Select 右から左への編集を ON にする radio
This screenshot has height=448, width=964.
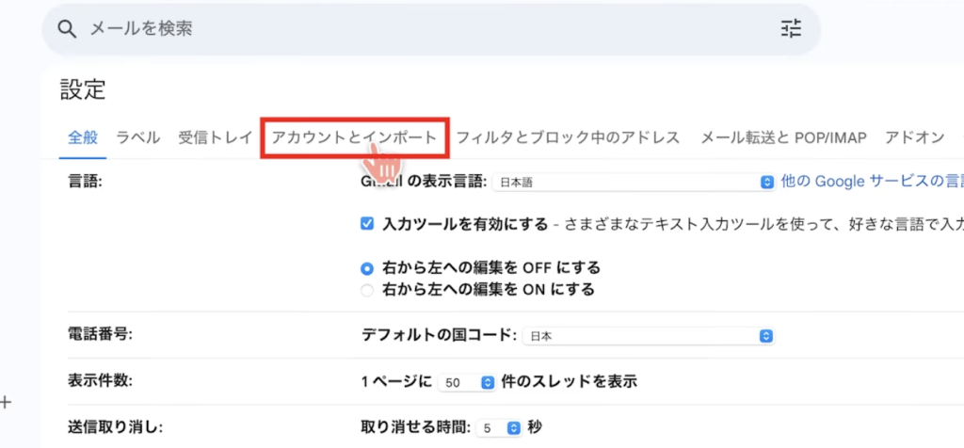[x=368, y=290]
